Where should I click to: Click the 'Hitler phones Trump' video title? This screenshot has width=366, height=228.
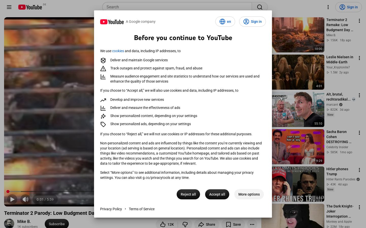337,172
